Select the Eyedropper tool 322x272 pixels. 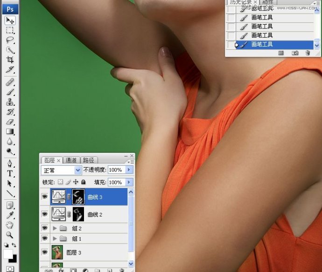10,215
